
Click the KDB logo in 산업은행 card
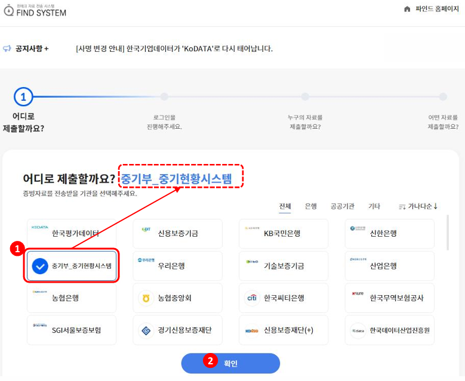click(358, 259)
